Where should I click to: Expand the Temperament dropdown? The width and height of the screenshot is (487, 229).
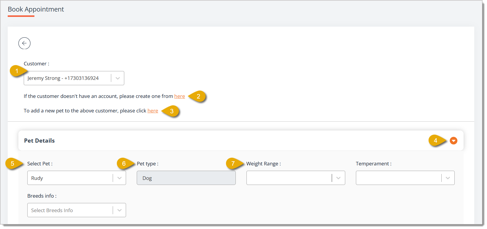coord(405,178)
